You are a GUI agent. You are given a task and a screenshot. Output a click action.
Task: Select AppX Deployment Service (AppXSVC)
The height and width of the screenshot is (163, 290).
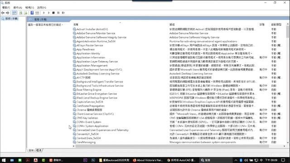(x=99, y=69)
